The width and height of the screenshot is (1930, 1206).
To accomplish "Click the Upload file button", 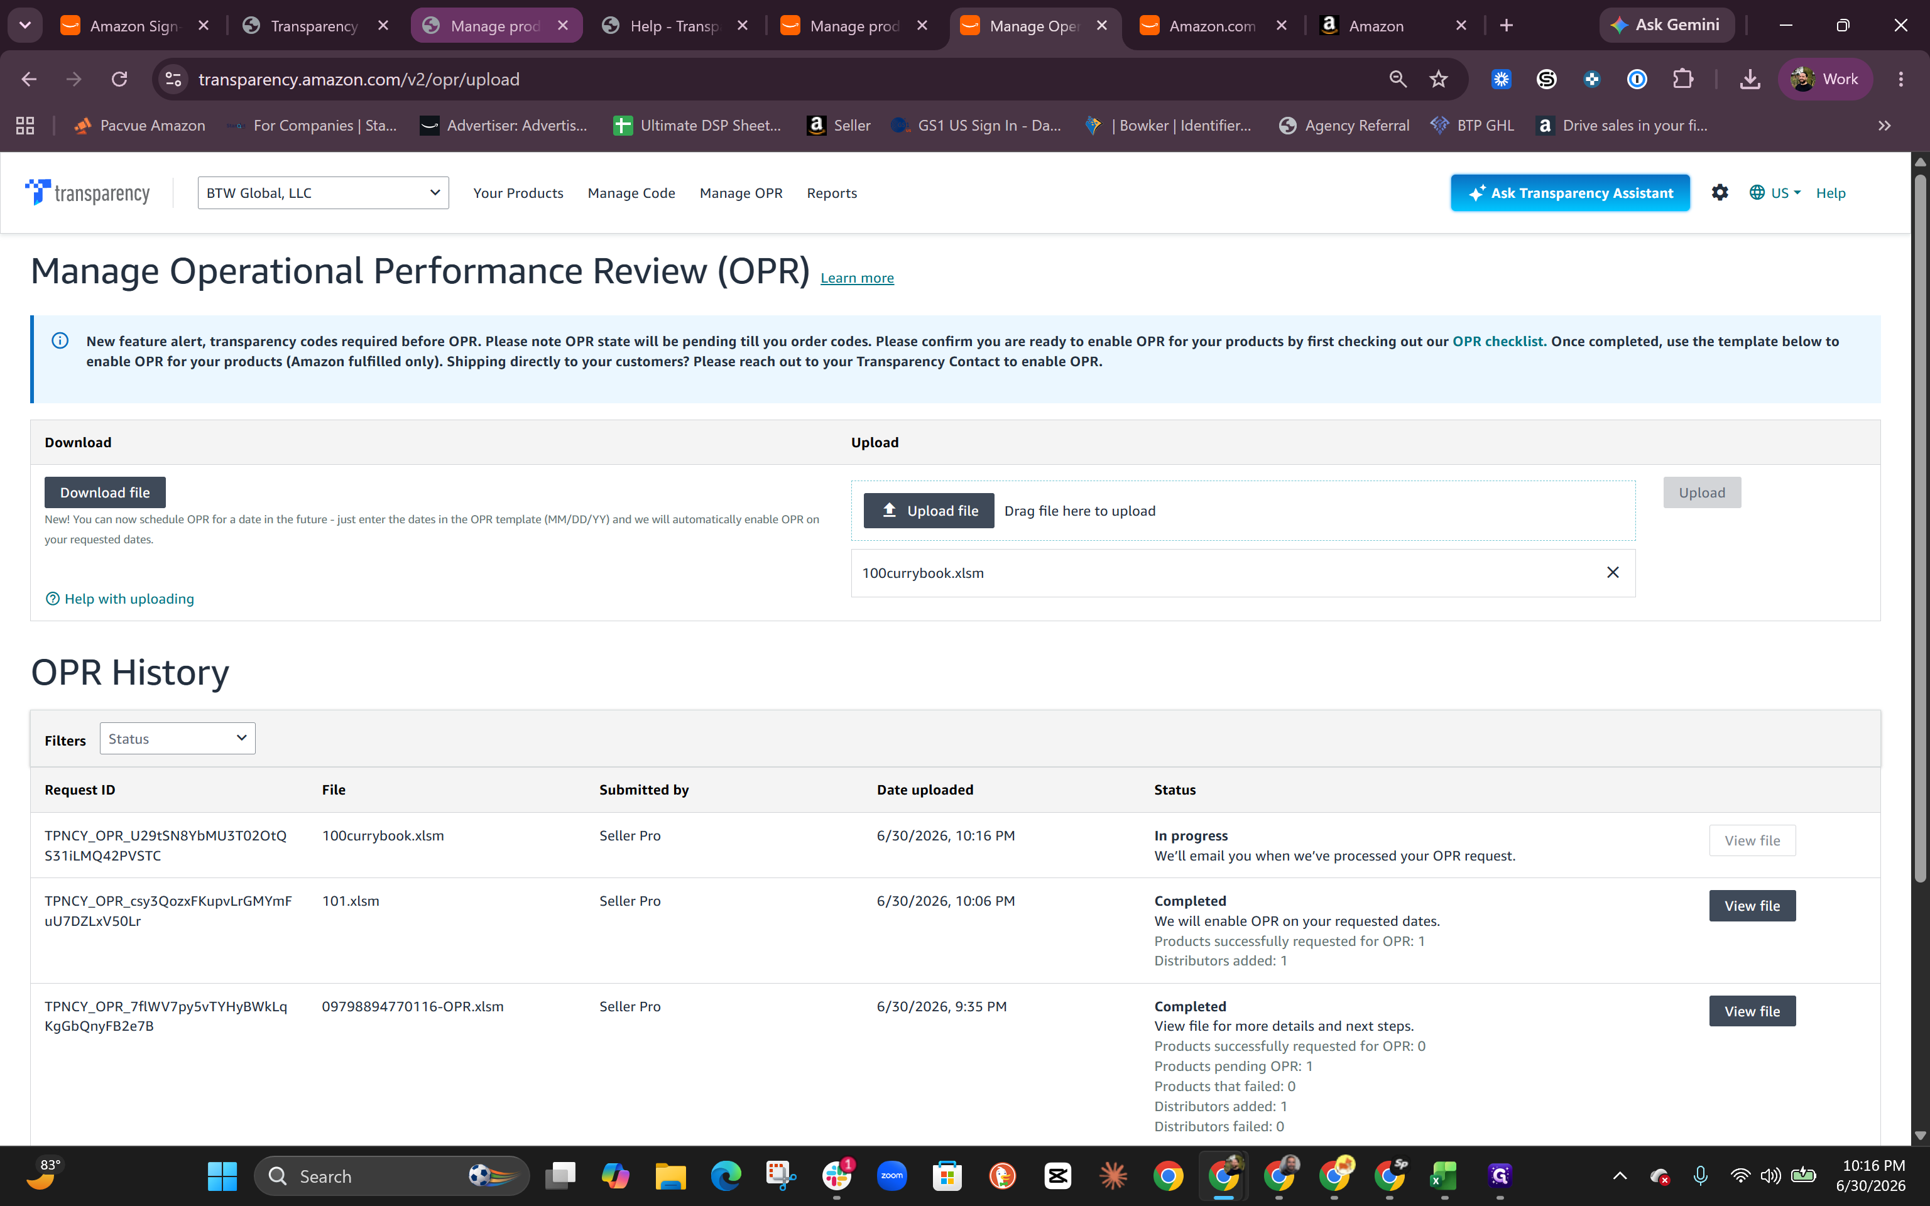I will tap(929, 511).
